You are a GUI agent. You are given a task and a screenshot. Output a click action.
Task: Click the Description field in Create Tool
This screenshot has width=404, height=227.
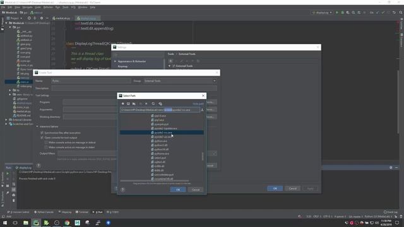coord(134,88)
